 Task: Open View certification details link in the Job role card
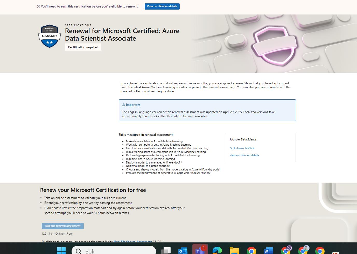[244, 155]
